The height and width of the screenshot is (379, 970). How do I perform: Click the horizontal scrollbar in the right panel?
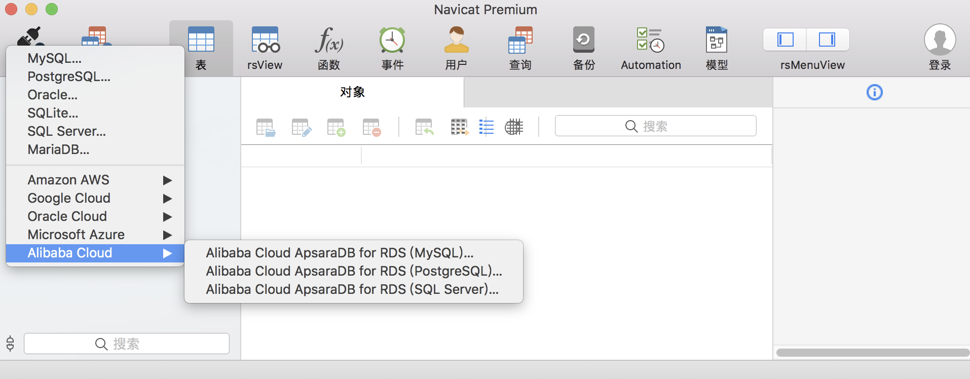point(873,352)
